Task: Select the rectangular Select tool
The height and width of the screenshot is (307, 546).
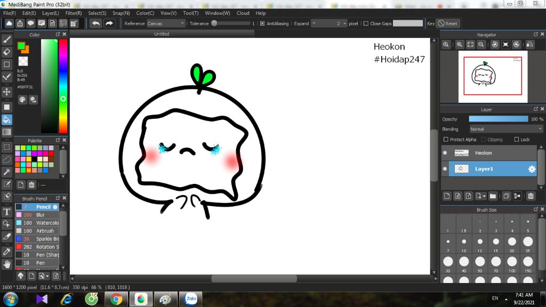Action: [6, 147]
